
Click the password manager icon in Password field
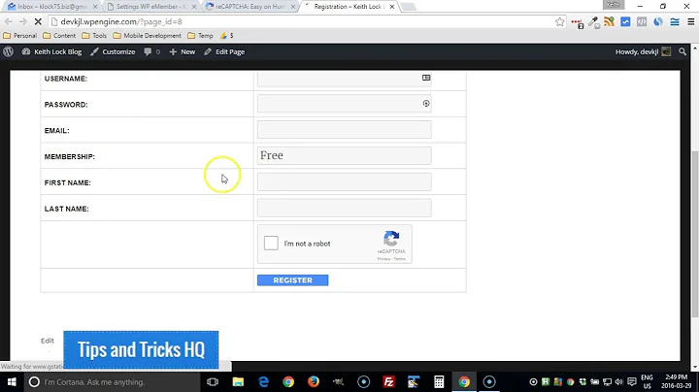[x=426, y=104]
